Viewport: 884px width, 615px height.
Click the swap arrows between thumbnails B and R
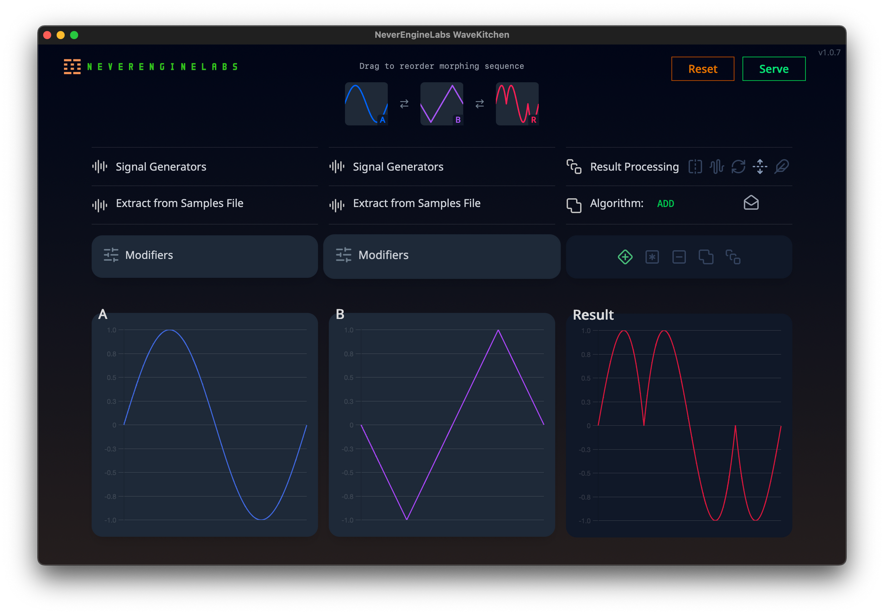479,104
